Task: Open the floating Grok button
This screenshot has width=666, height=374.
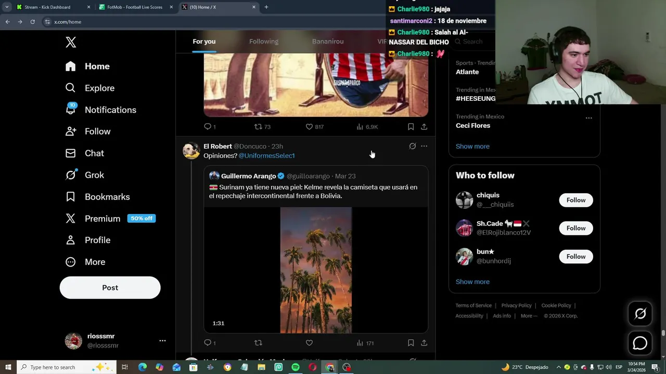Action: 640,314
